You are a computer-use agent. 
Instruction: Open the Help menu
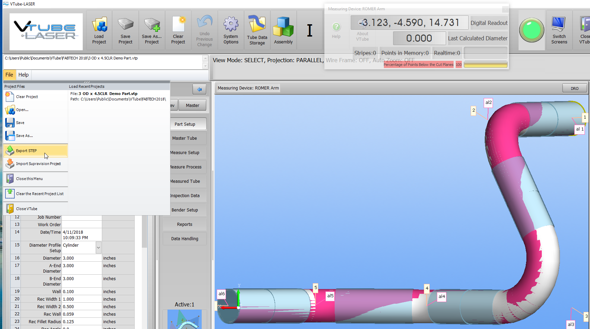pos(24,75)
